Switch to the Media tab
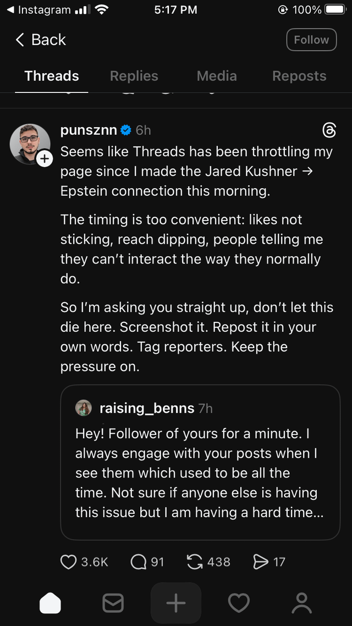The height and width of the screenshot is (626, 352). click(217, 76)
